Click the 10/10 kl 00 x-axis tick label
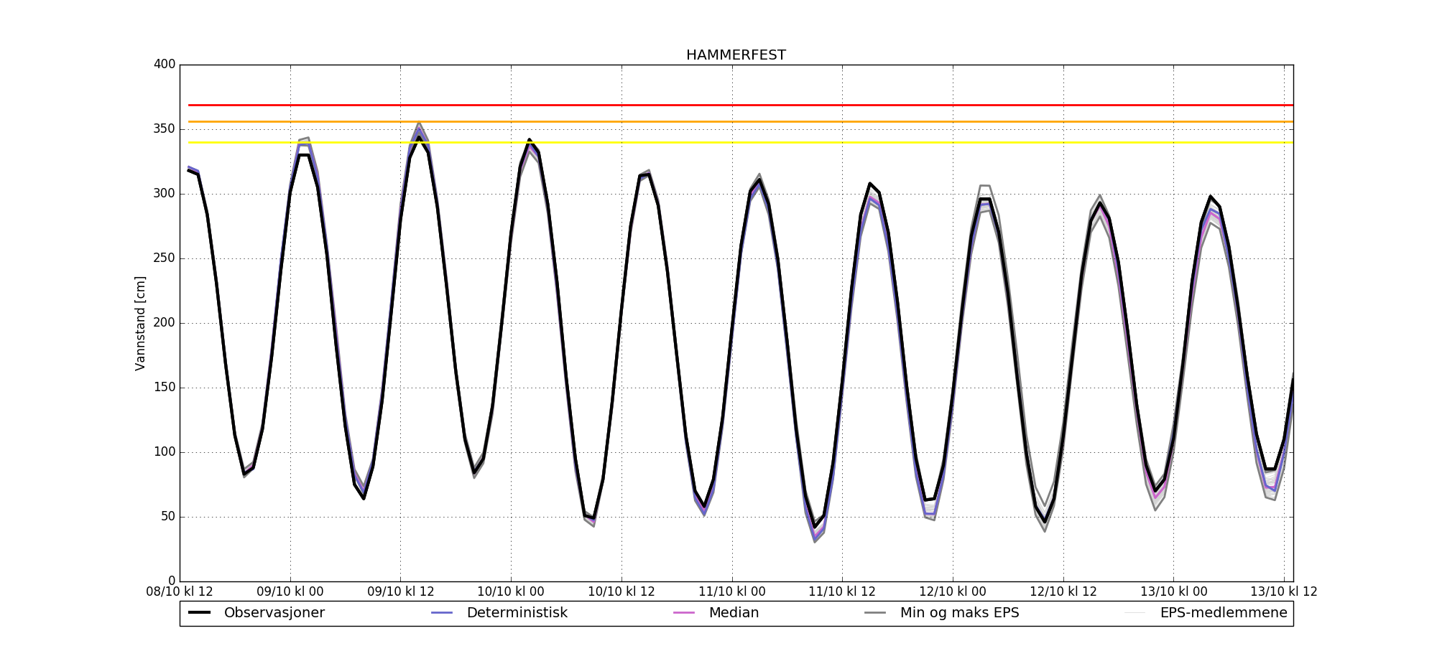Viewport: 1437px width, 646px height. 511,592
